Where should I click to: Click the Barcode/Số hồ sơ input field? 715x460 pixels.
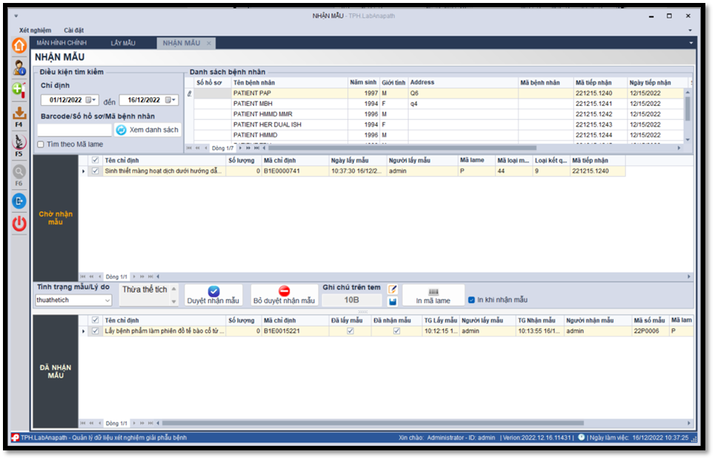[74, 130]
